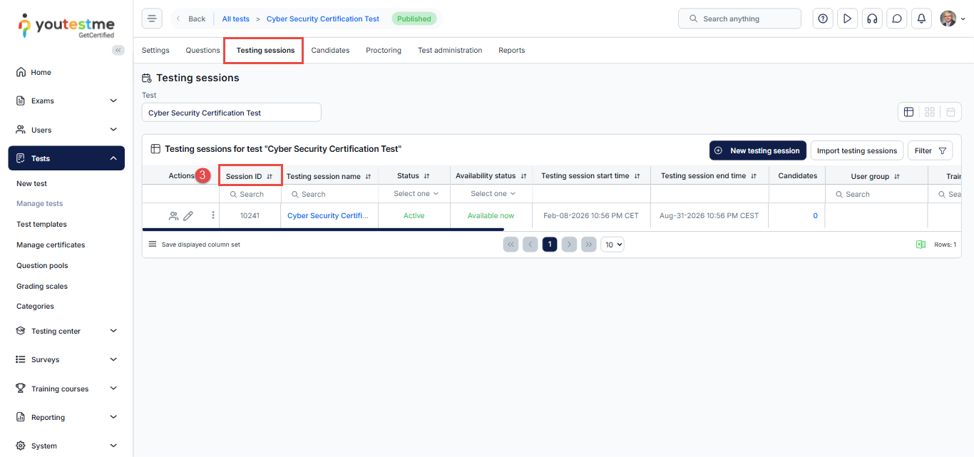The image size is (974, 457).
Task: Open the Status filter 'Select one' dropdown
Action: coord(416,194)
